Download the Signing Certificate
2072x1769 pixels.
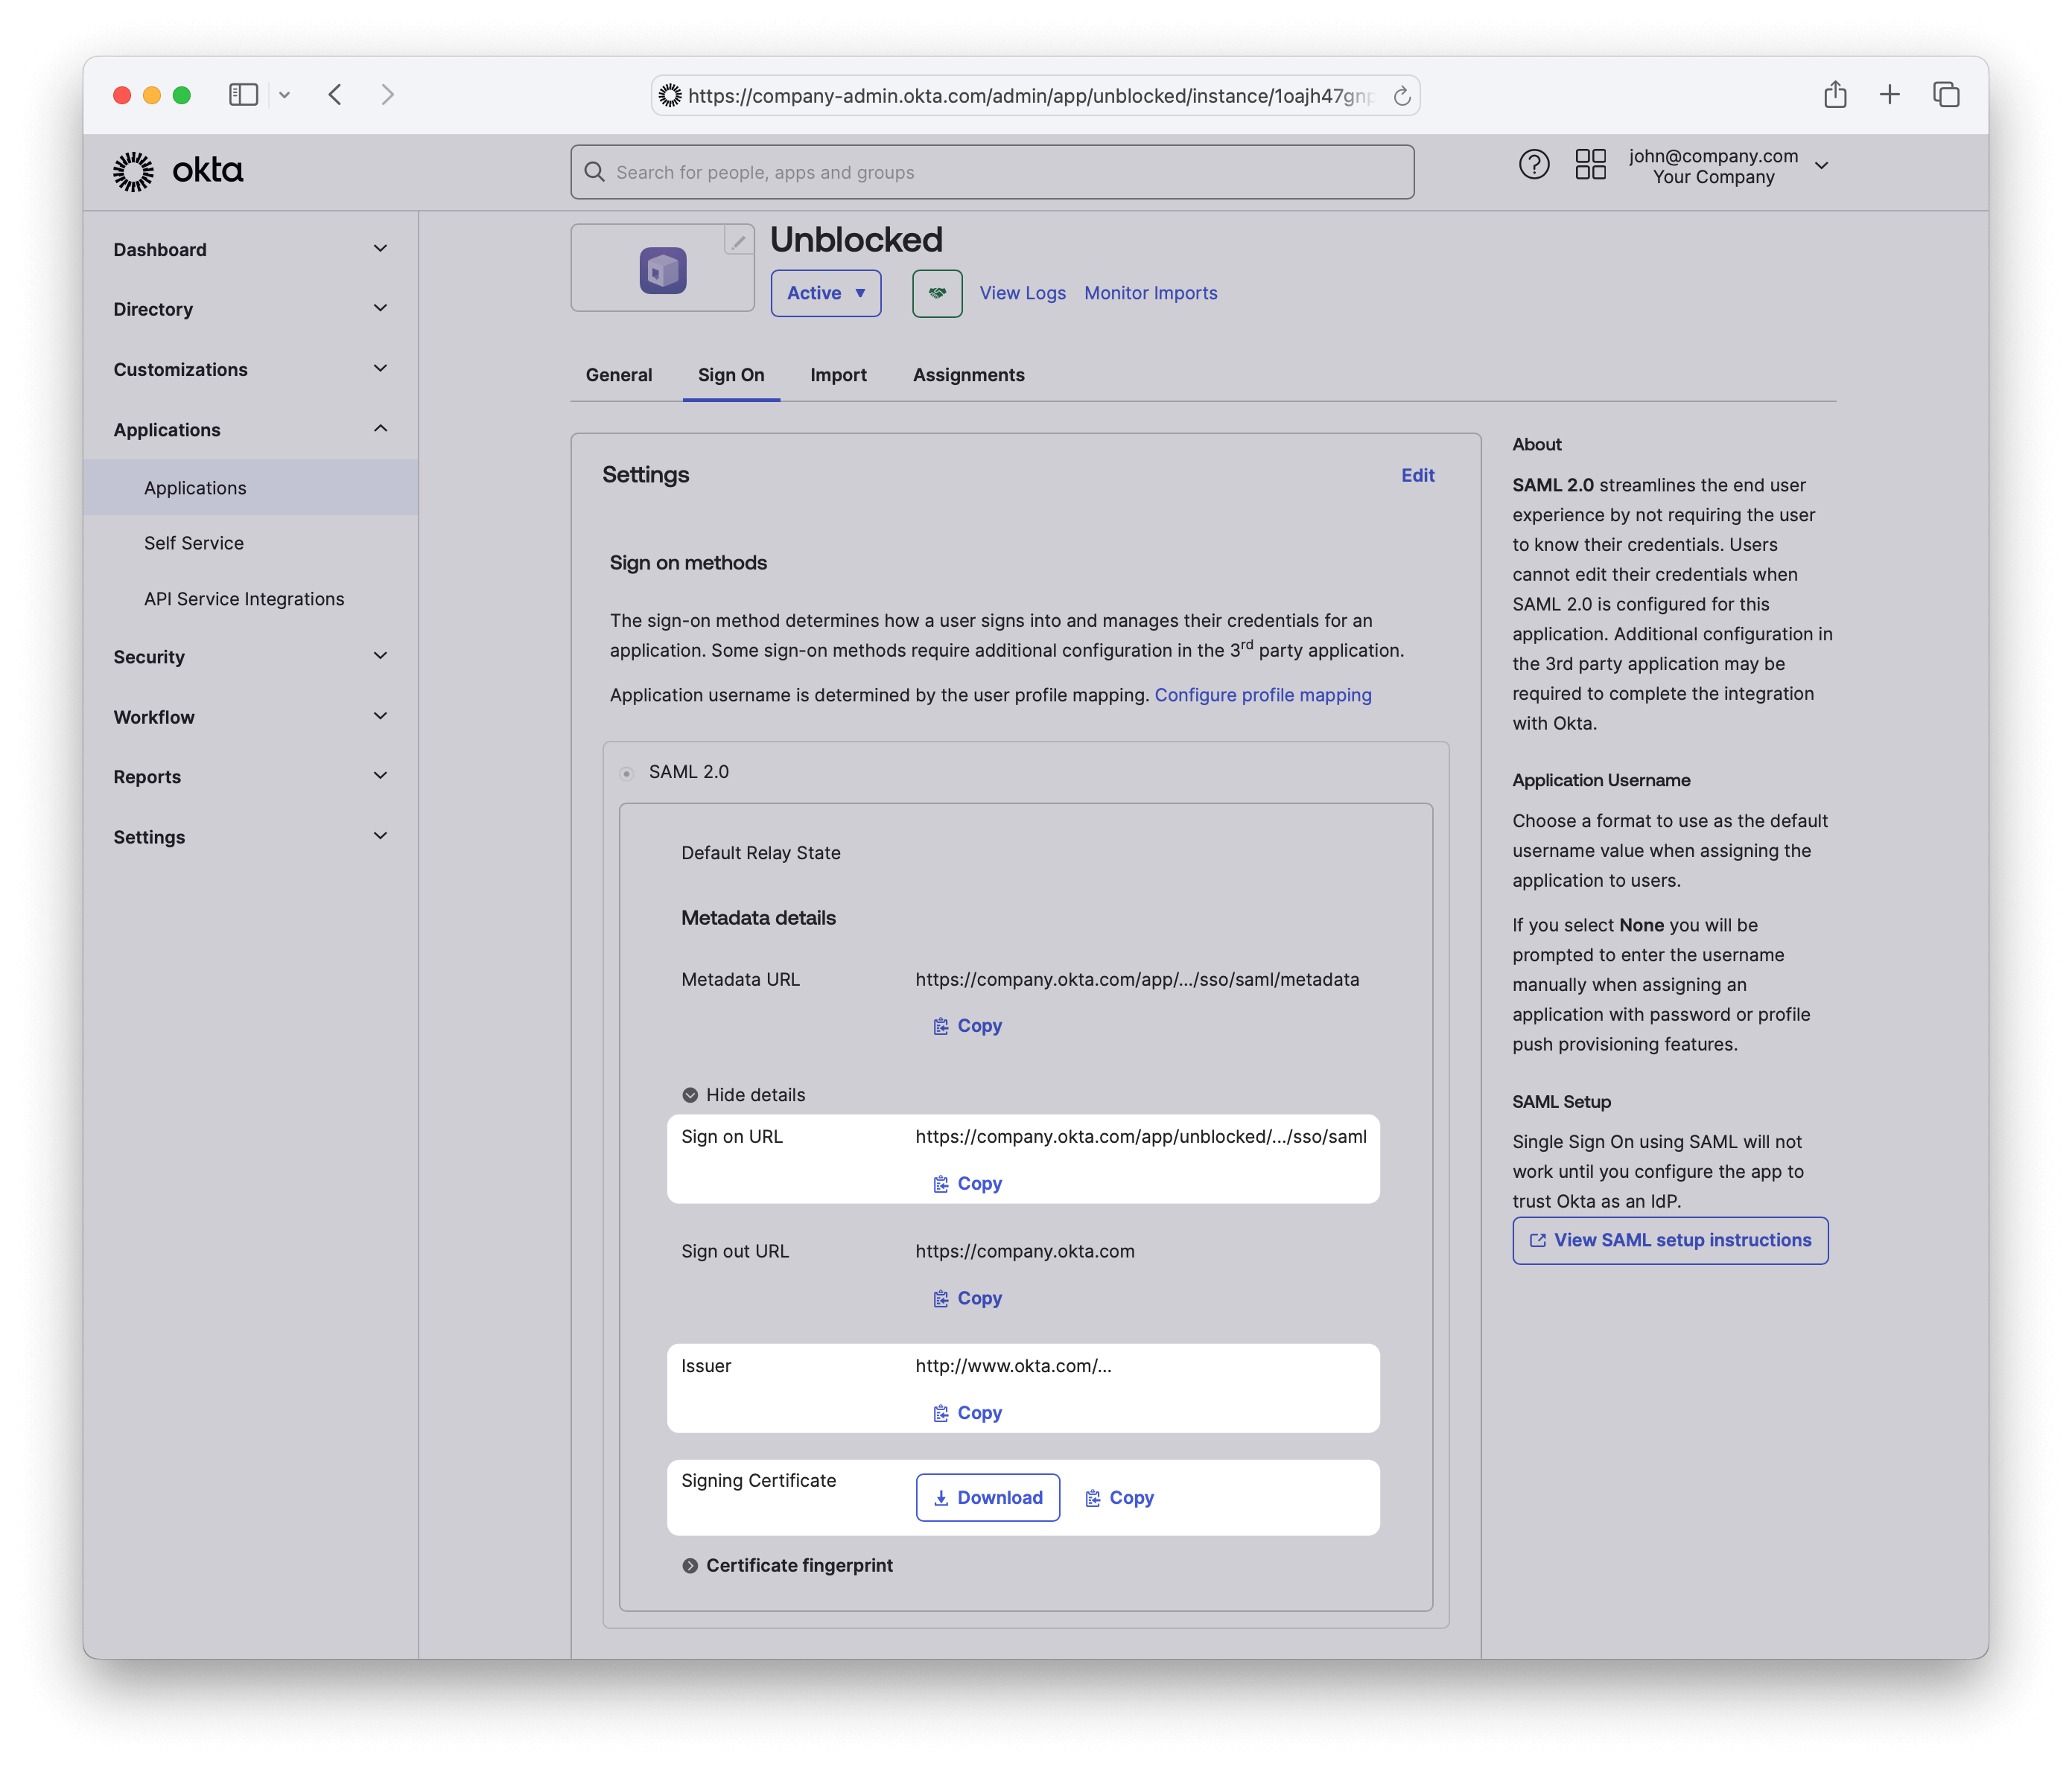point(987,1497)
